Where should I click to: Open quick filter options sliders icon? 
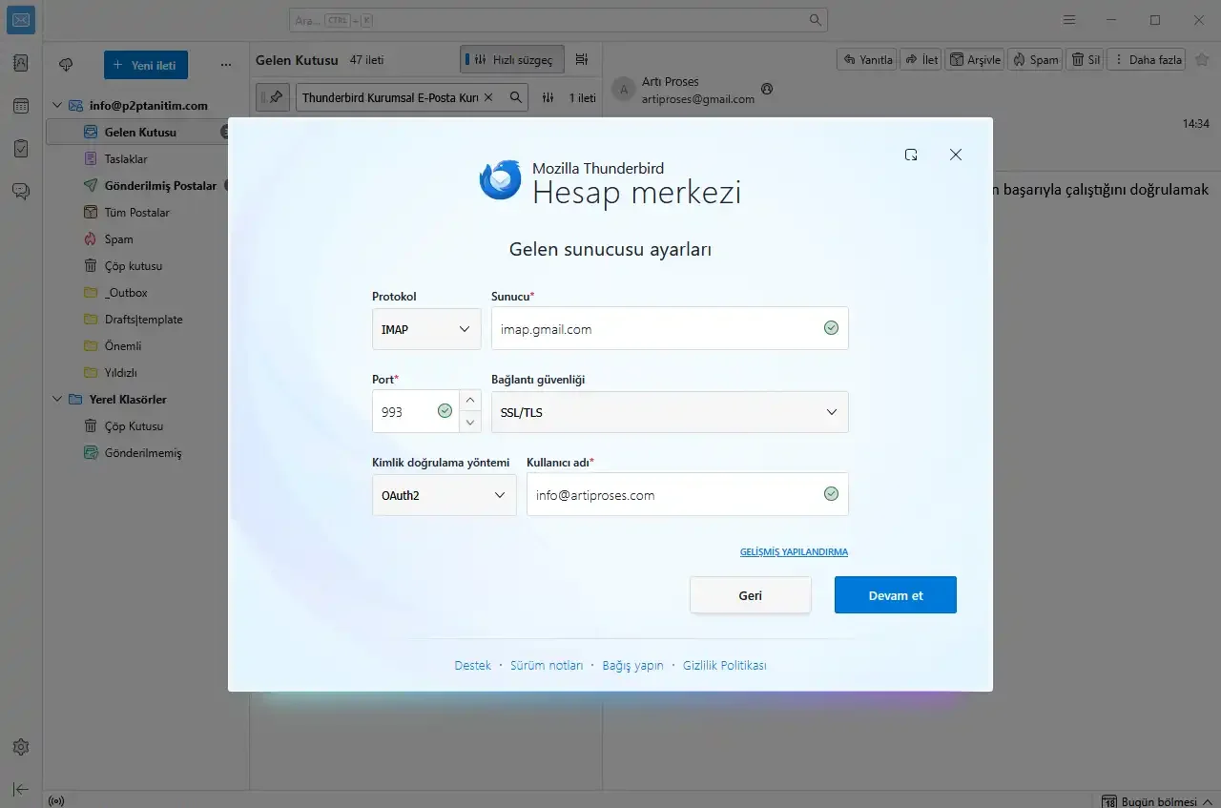pyautogui.click(x=548, y=97)
